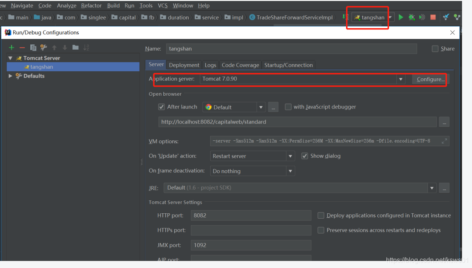Click the service folder breadcrumb
This screenshot has width=472, height=268.
tap(207, 17)
